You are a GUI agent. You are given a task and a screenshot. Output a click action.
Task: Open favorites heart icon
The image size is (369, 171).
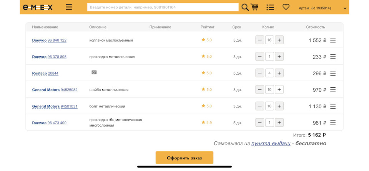pos(286,7)
